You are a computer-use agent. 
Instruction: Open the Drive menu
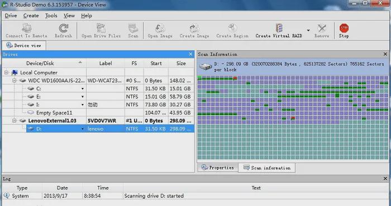11,16
